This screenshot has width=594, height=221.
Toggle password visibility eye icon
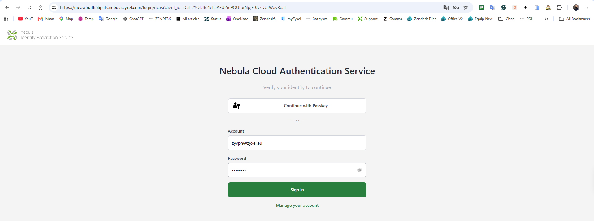click(x=360, y=170)
